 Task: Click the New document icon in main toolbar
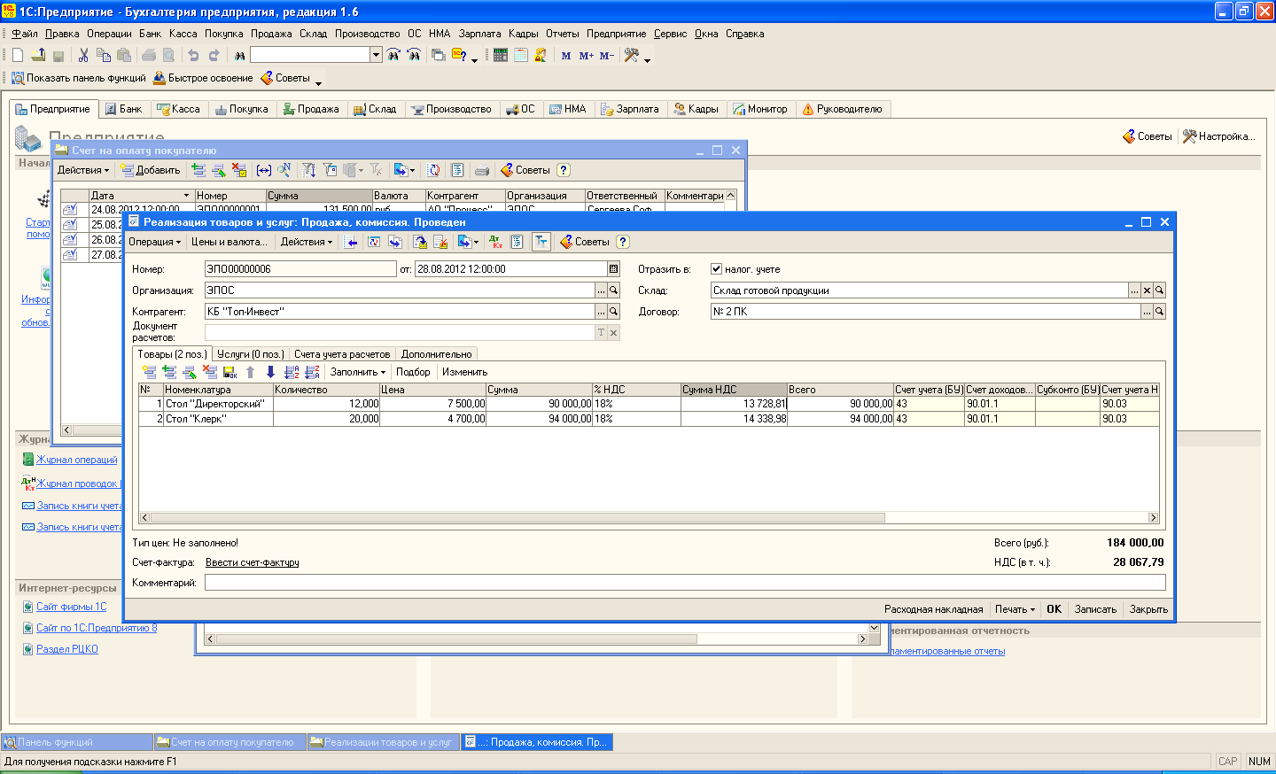pyautogui.click(x=18, y=55)
